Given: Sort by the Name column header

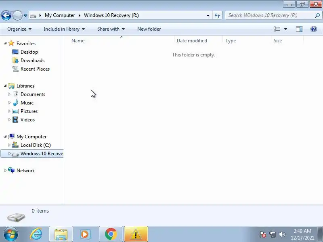Looking at the screenshot, I should coord(122,41).
